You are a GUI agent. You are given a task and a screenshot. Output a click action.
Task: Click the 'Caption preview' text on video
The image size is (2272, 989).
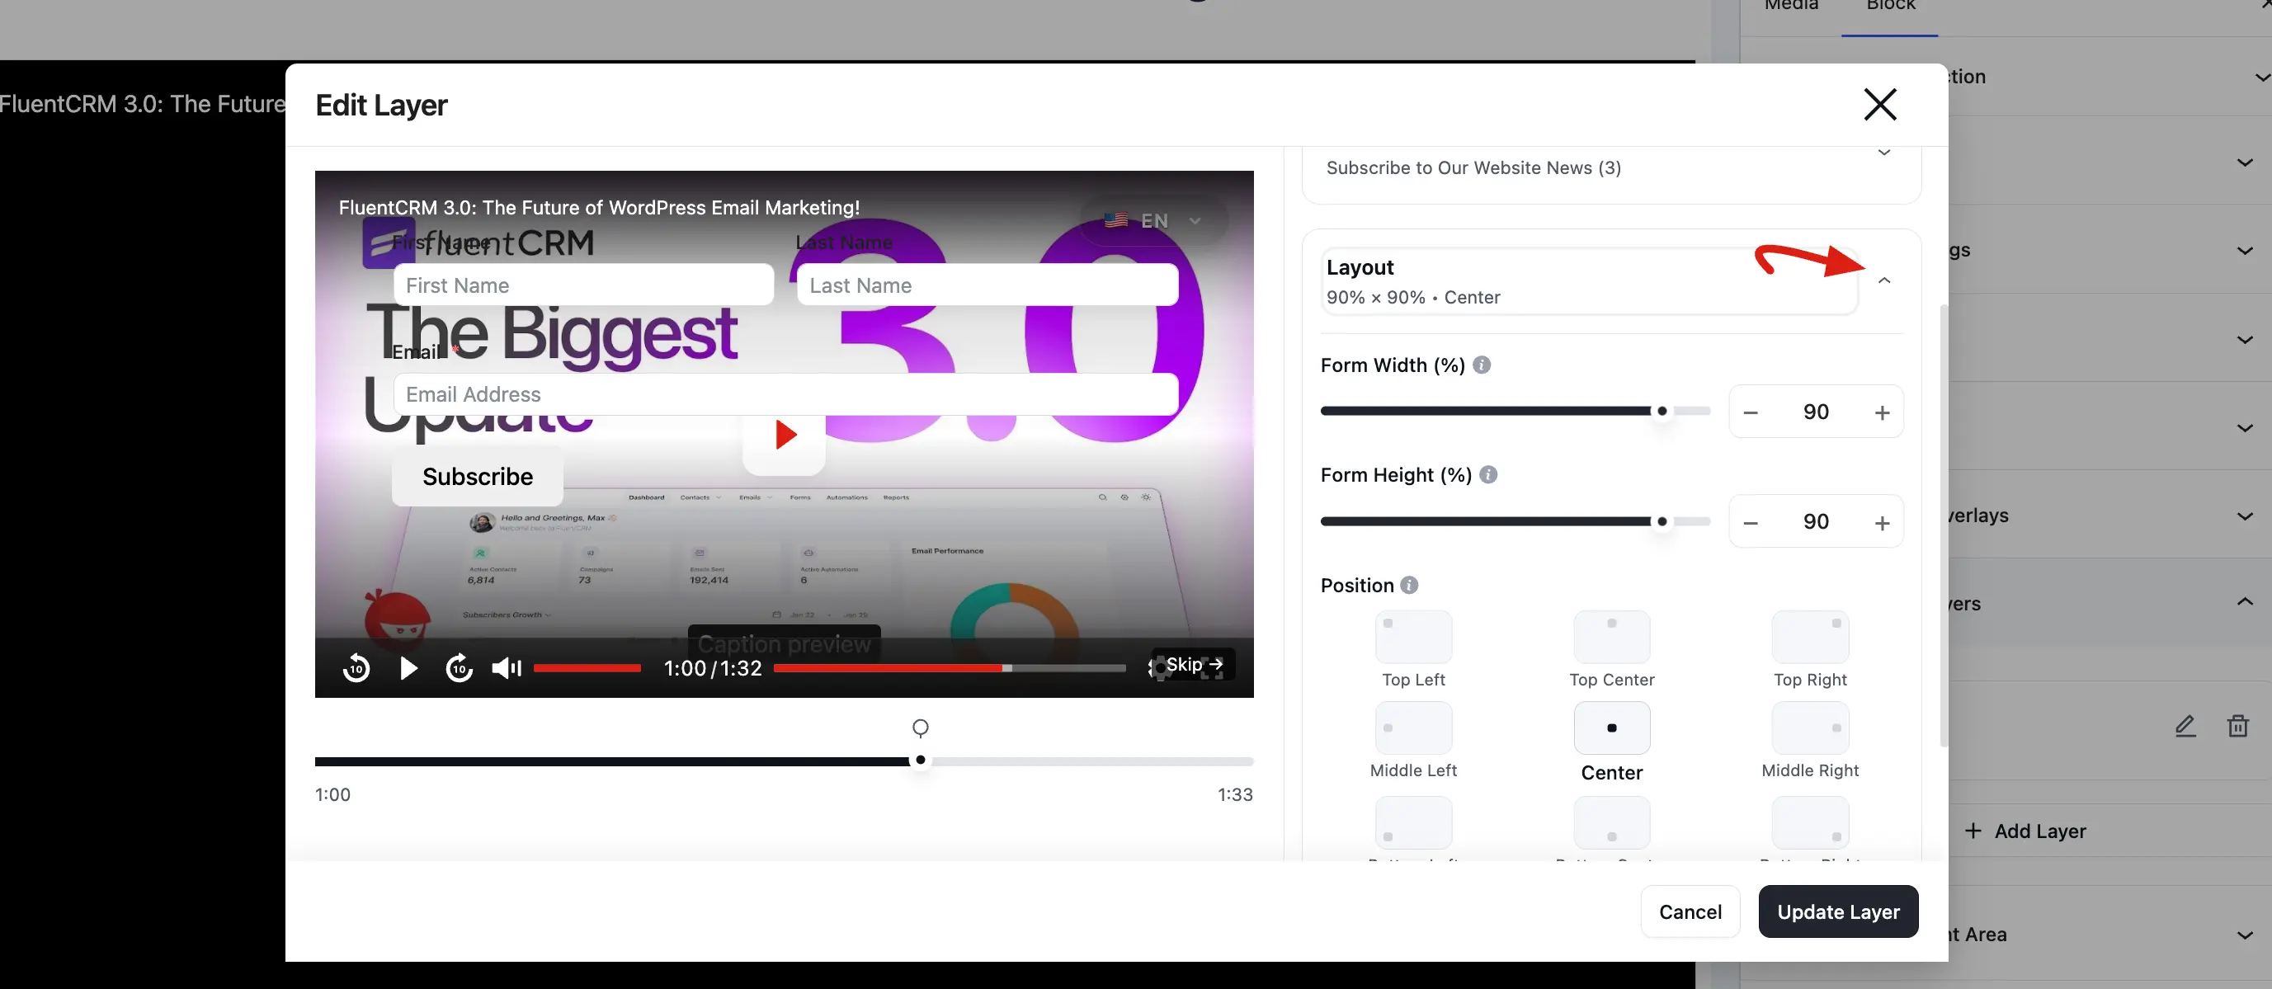click(784, 644)
